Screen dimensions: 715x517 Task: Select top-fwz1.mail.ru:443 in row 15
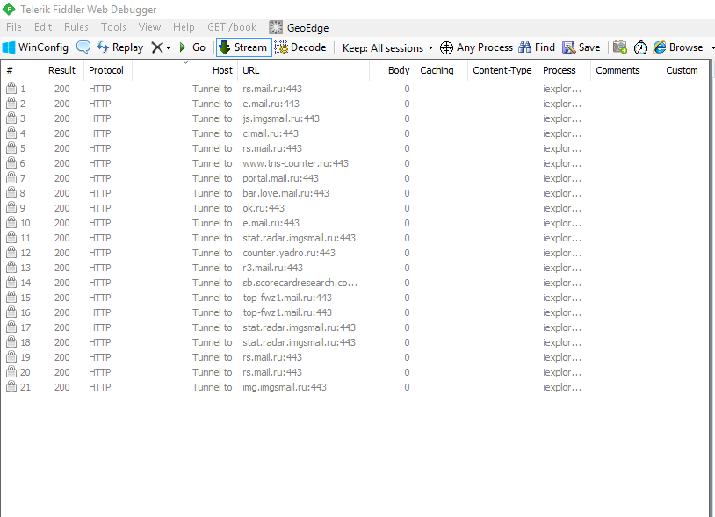[x=355, y=298]
